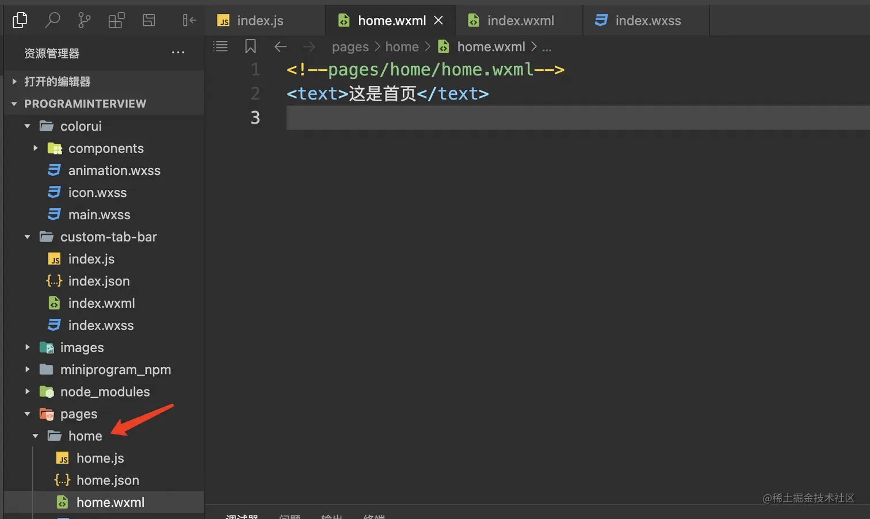Screen dimensions: 870x519
Task: Click the pages breadcrumb segment
Action: (x=350, y=47)
